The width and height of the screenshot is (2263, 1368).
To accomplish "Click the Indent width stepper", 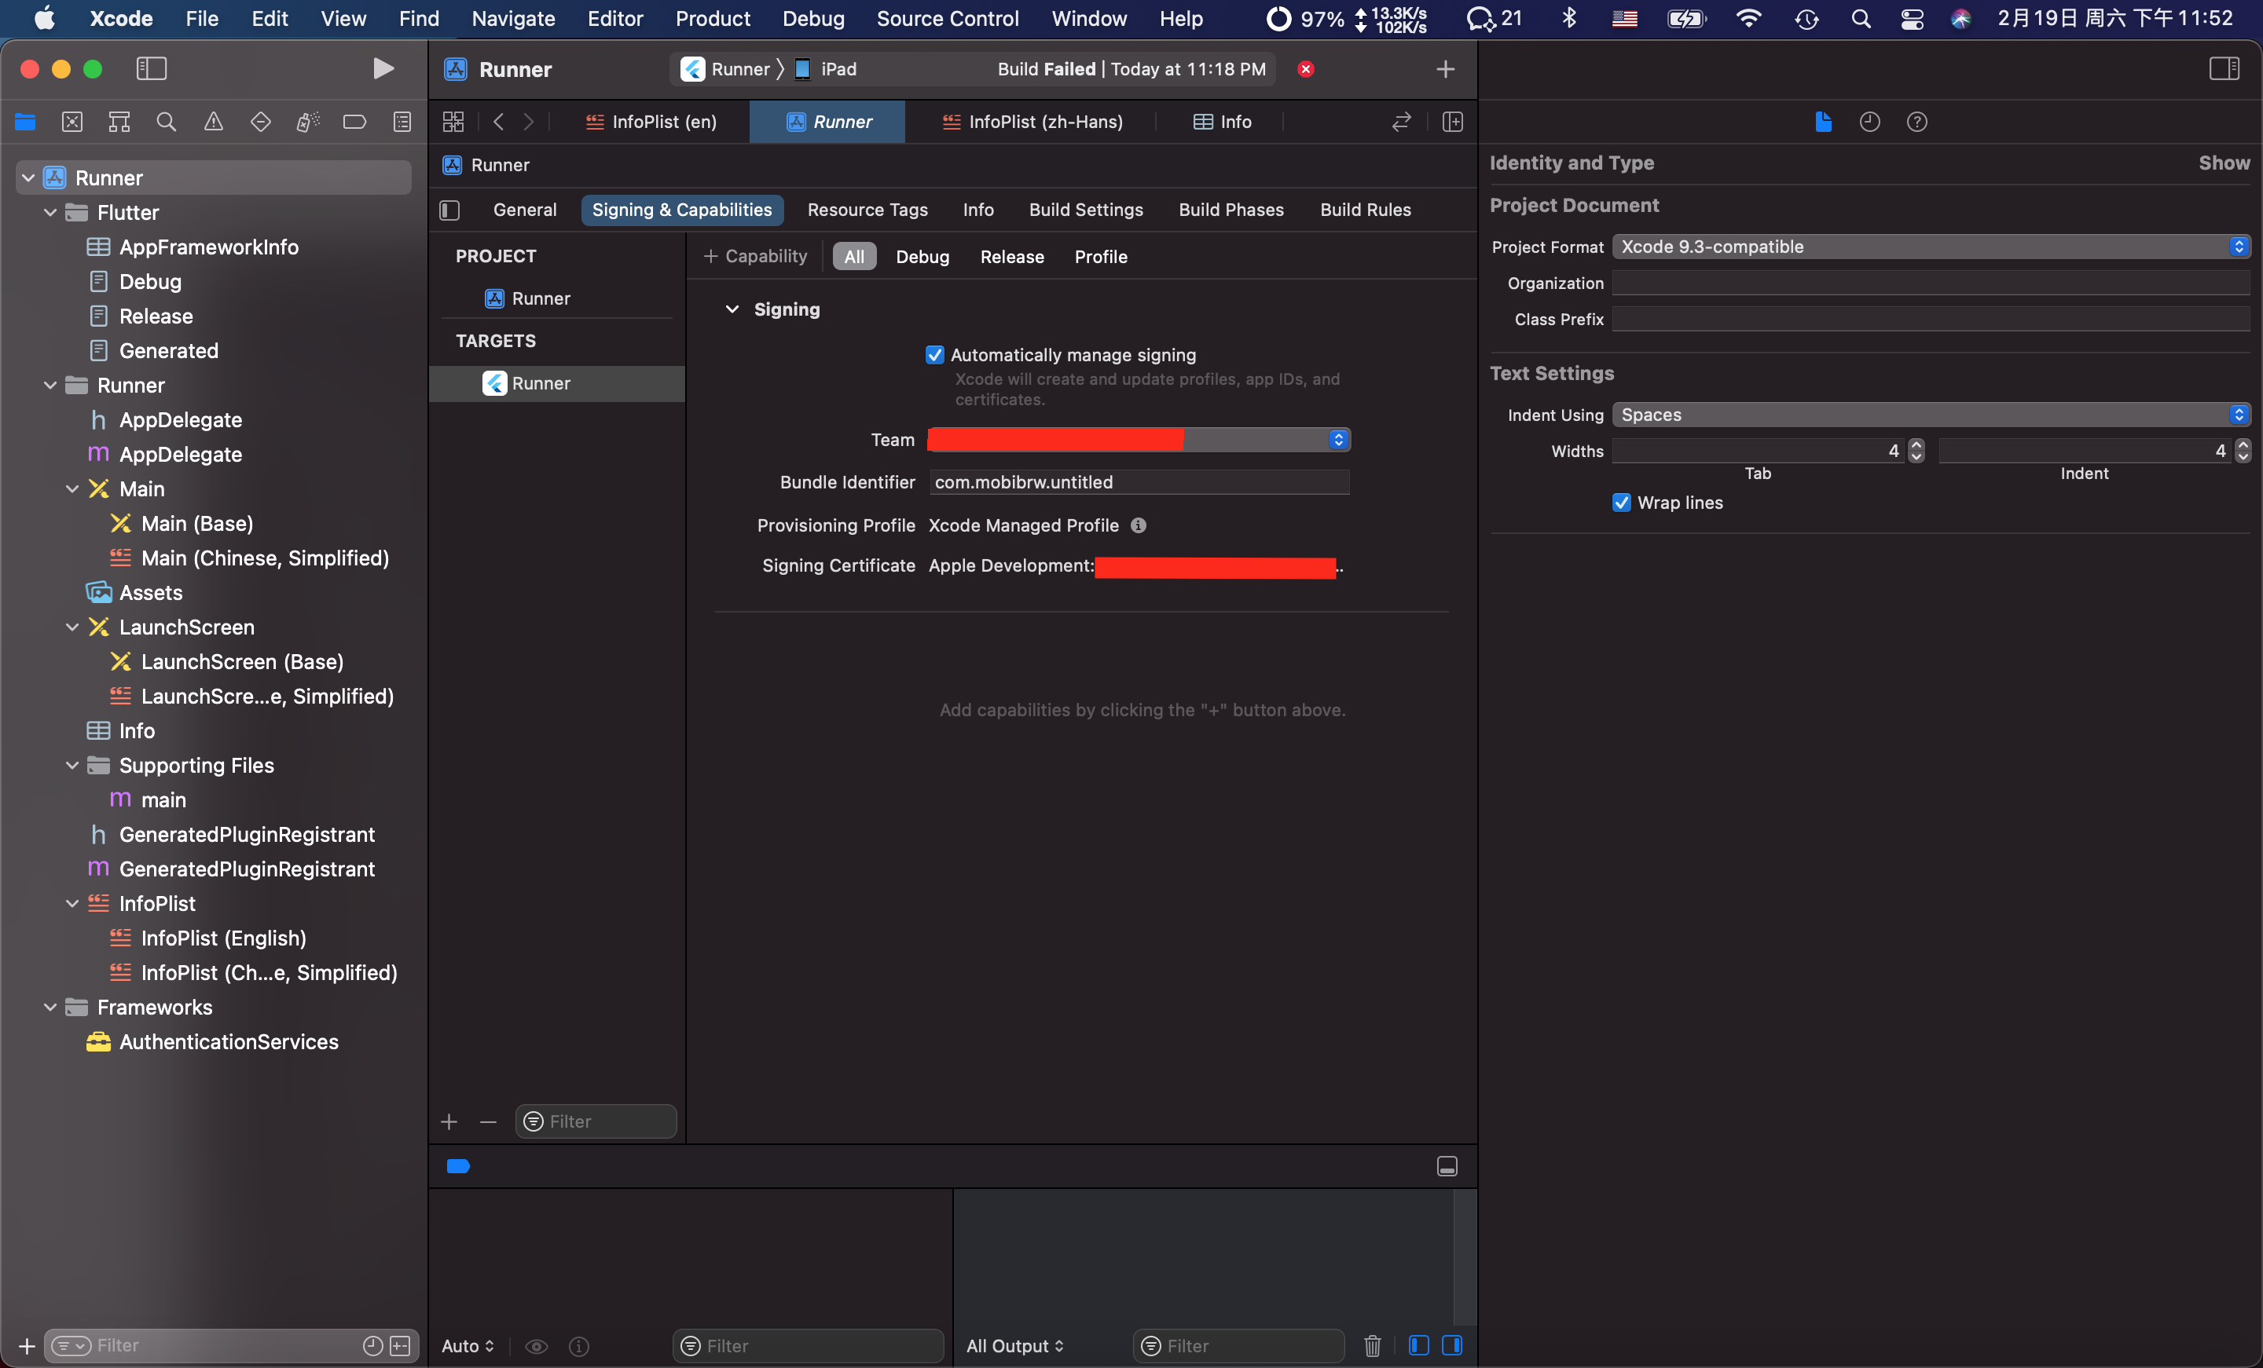I will pos(2243,451).
